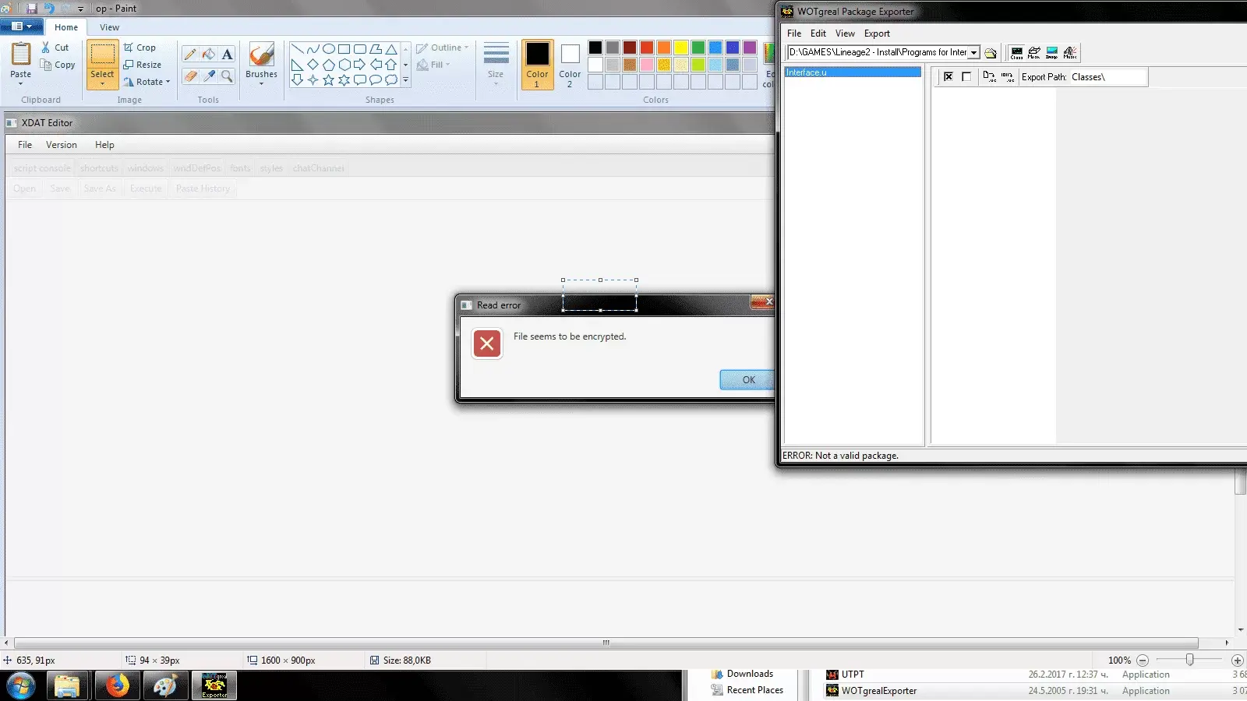Choose the Rounded rectangle shape
This screenshot has width=1247, height=701.
pyautogui.click(x=360, y=49)
